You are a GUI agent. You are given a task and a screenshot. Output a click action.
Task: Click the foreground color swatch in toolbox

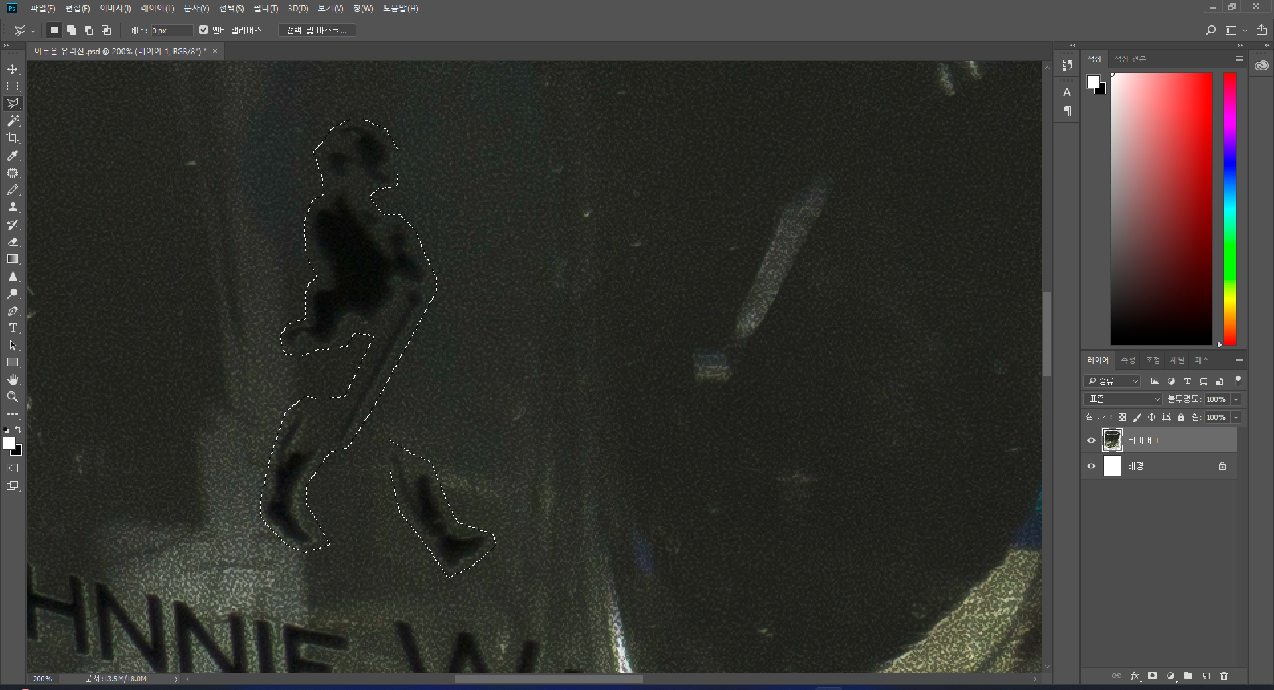click(x=9, y=443)
